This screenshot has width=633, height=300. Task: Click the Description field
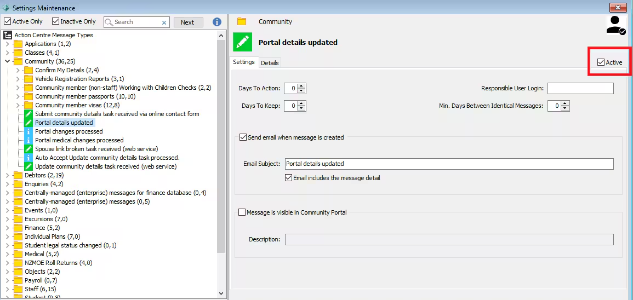tap(449, 240)
